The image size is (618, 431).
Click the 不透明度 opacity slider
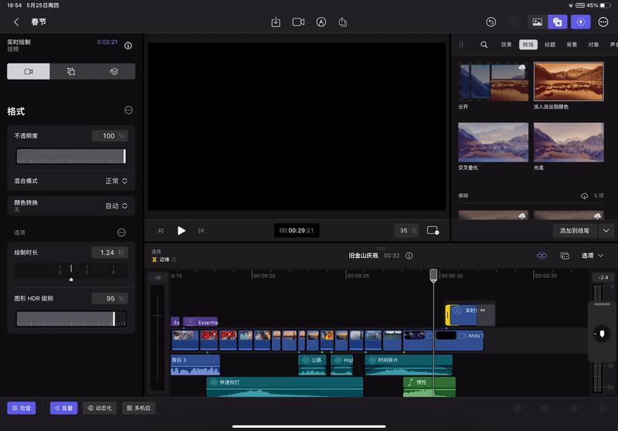pyautogui.click(x=70, y=157)
